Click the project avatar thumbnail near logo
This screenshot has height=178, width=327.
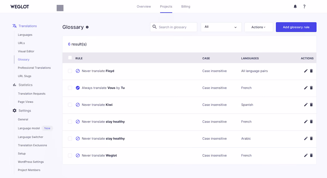coord(60,8)
